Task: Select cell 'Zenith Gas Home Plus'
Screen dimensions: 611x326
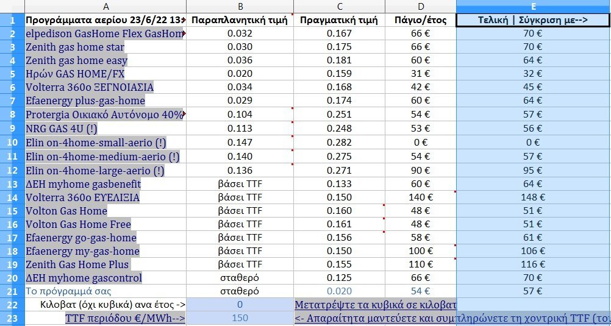Action: 105,264
